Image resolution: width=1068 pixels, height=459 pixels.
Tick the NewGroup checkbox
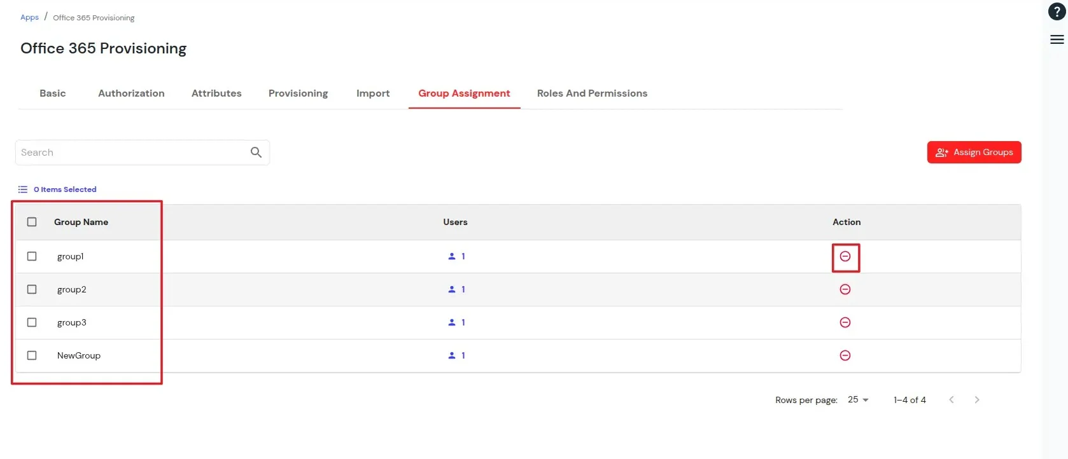point(32,355)
